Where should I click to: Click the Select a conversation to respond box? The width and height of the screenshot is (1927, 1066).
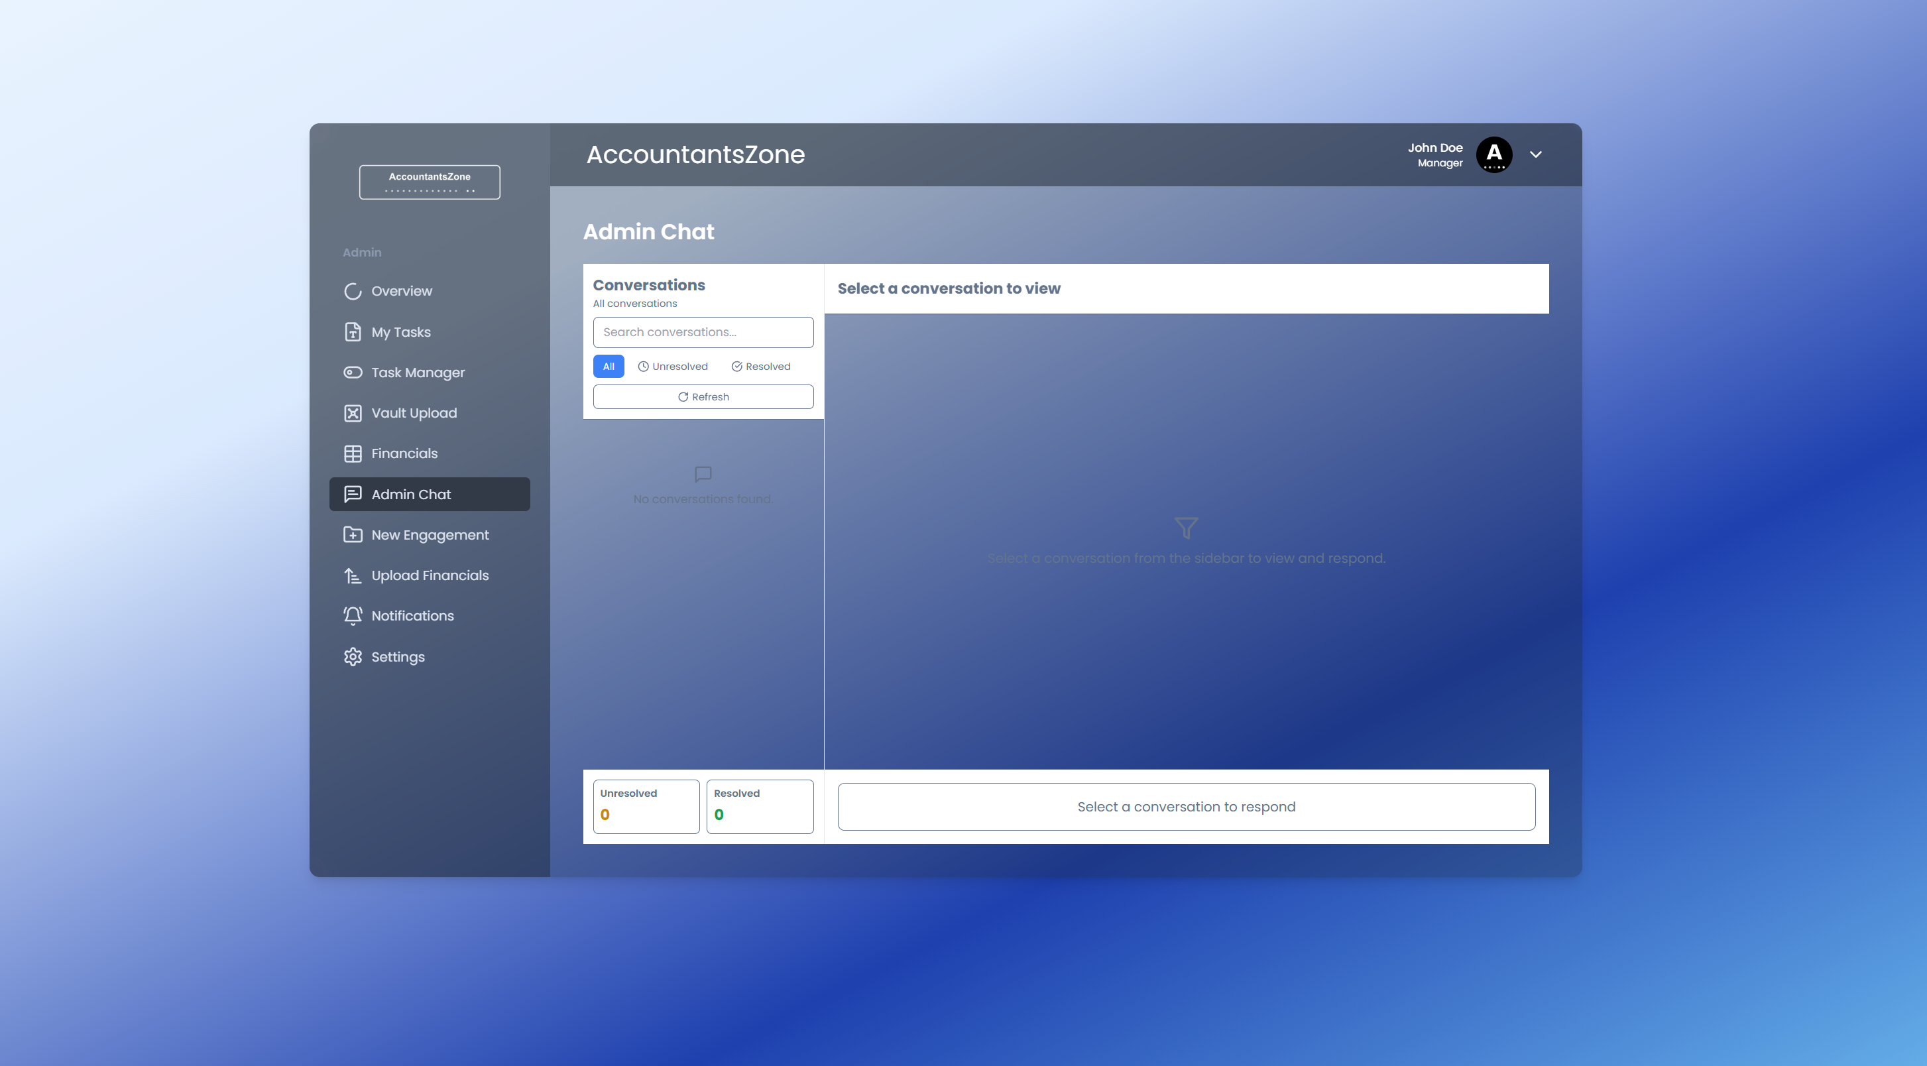[1187, 806]
